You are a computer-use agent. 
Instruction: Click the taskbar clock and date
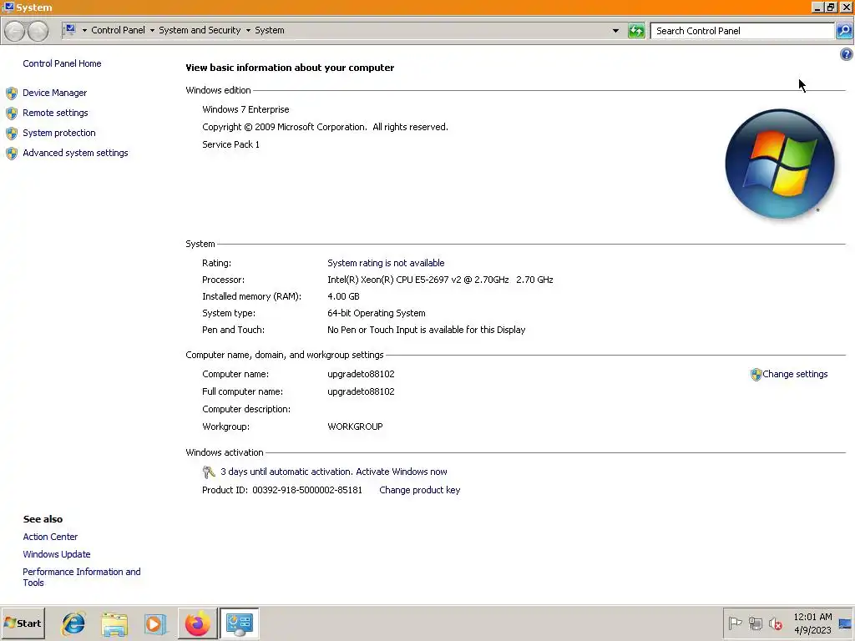click(812, 623)
